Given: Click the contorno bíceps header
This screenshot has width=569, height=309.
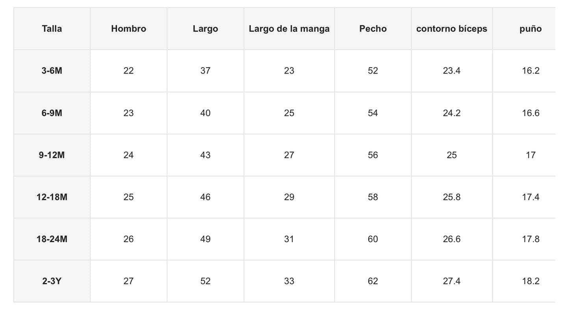Looking at the screenshot, I should point(452,29).
